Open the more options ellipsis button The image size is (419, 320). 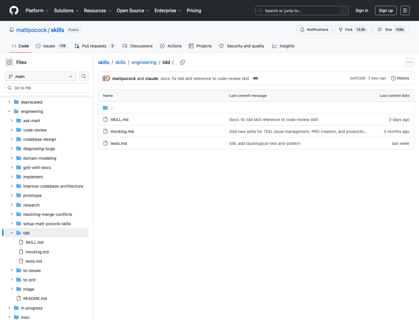[410, 62]
